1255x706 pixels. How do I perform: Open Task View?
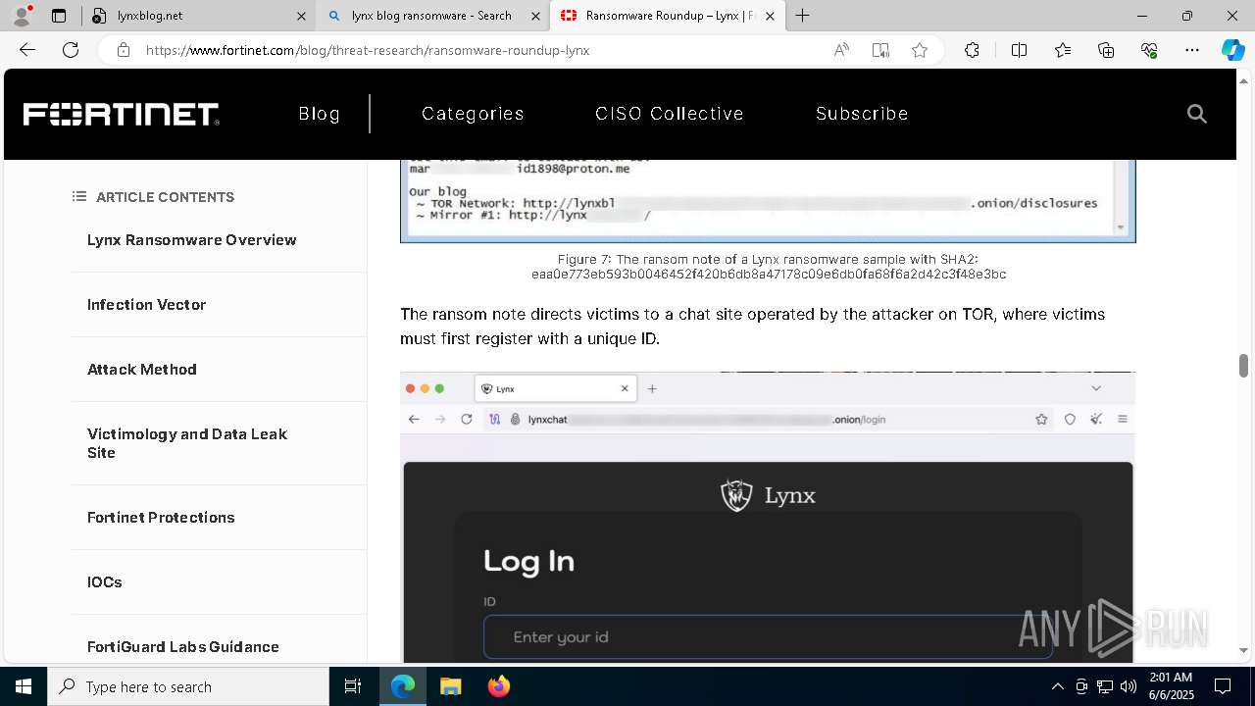tap(353, 686)
